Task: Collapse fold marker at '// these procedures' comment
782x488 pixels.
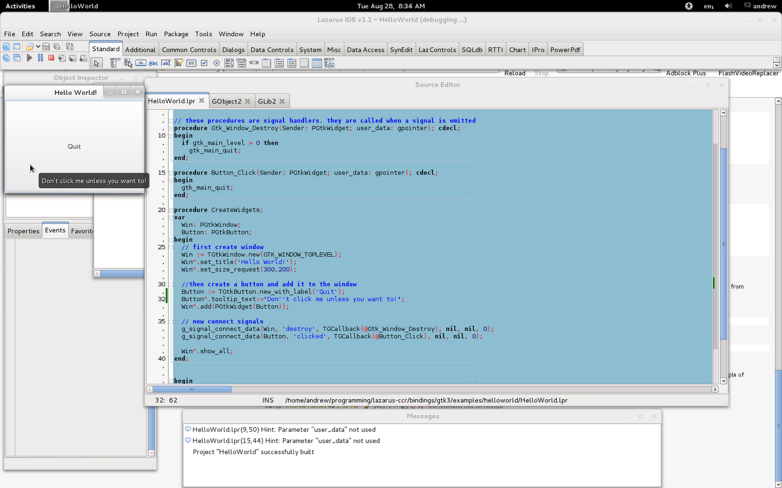Action: click(171, 121)
